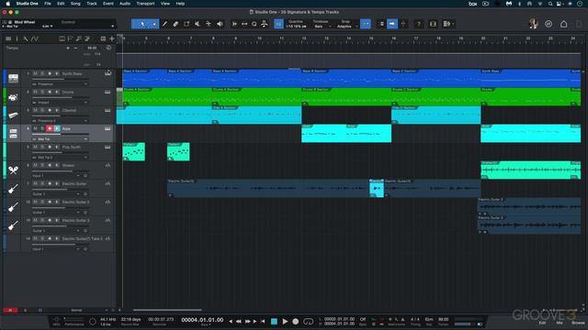Screen dimensions: 588x330
Task: Click the add tracks plus icon
Action: [112, 38]
